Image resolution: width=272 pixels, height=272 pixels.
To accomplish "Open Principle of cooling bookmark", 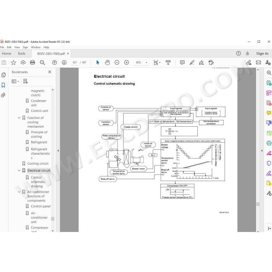I will tap(39, 134).
